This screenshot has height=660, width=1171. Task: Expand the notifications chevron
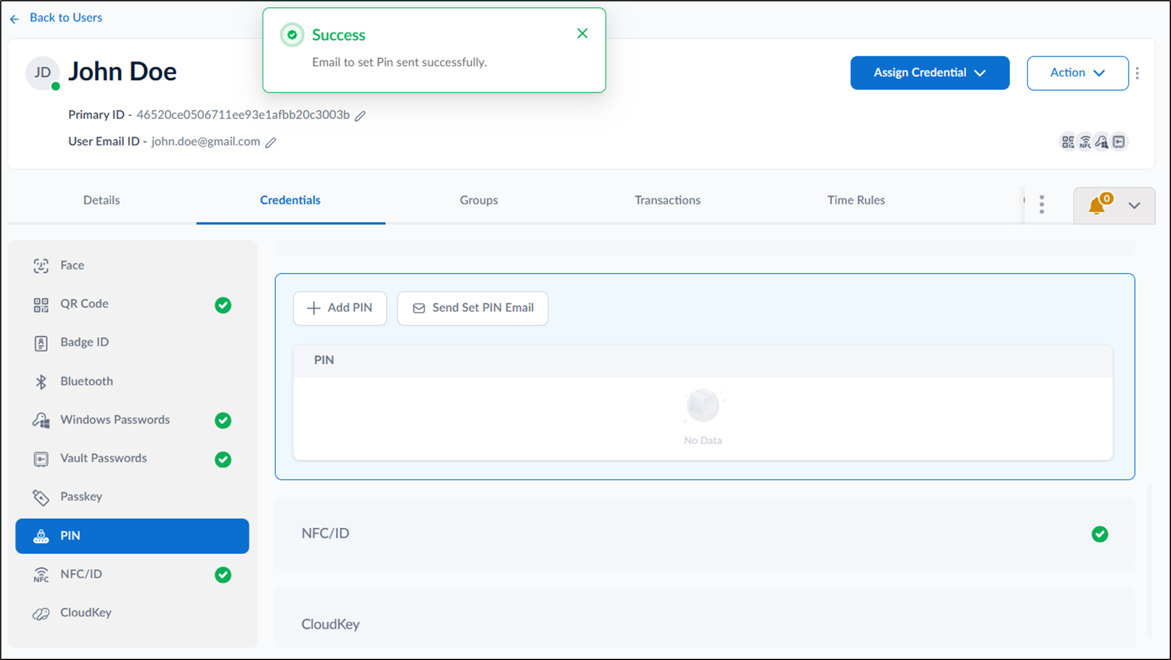[1134, 206]
